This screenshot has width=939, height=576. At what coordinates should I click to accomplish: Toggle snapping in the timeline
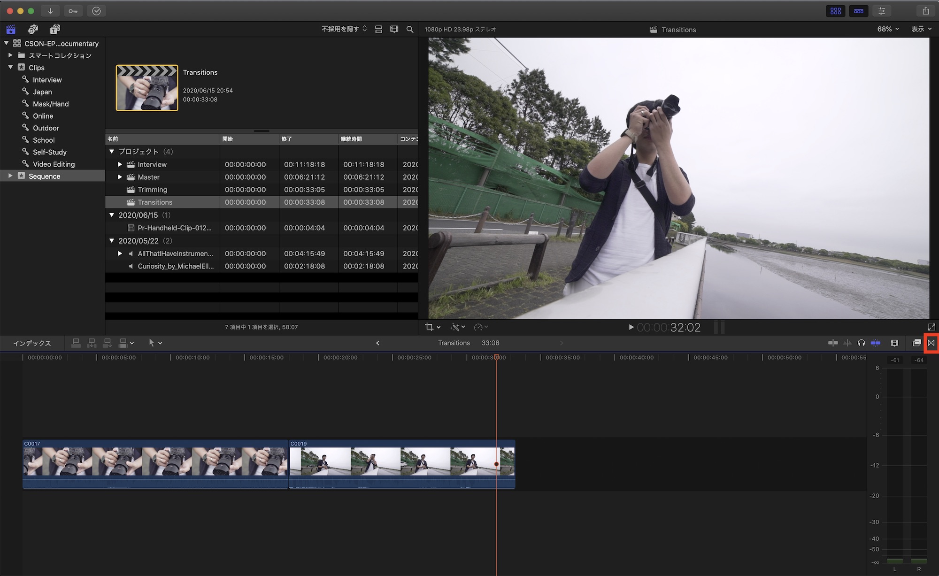click(876, 343)
